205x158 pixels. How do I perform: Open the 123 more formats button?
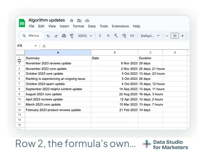(x=132, y=36)
